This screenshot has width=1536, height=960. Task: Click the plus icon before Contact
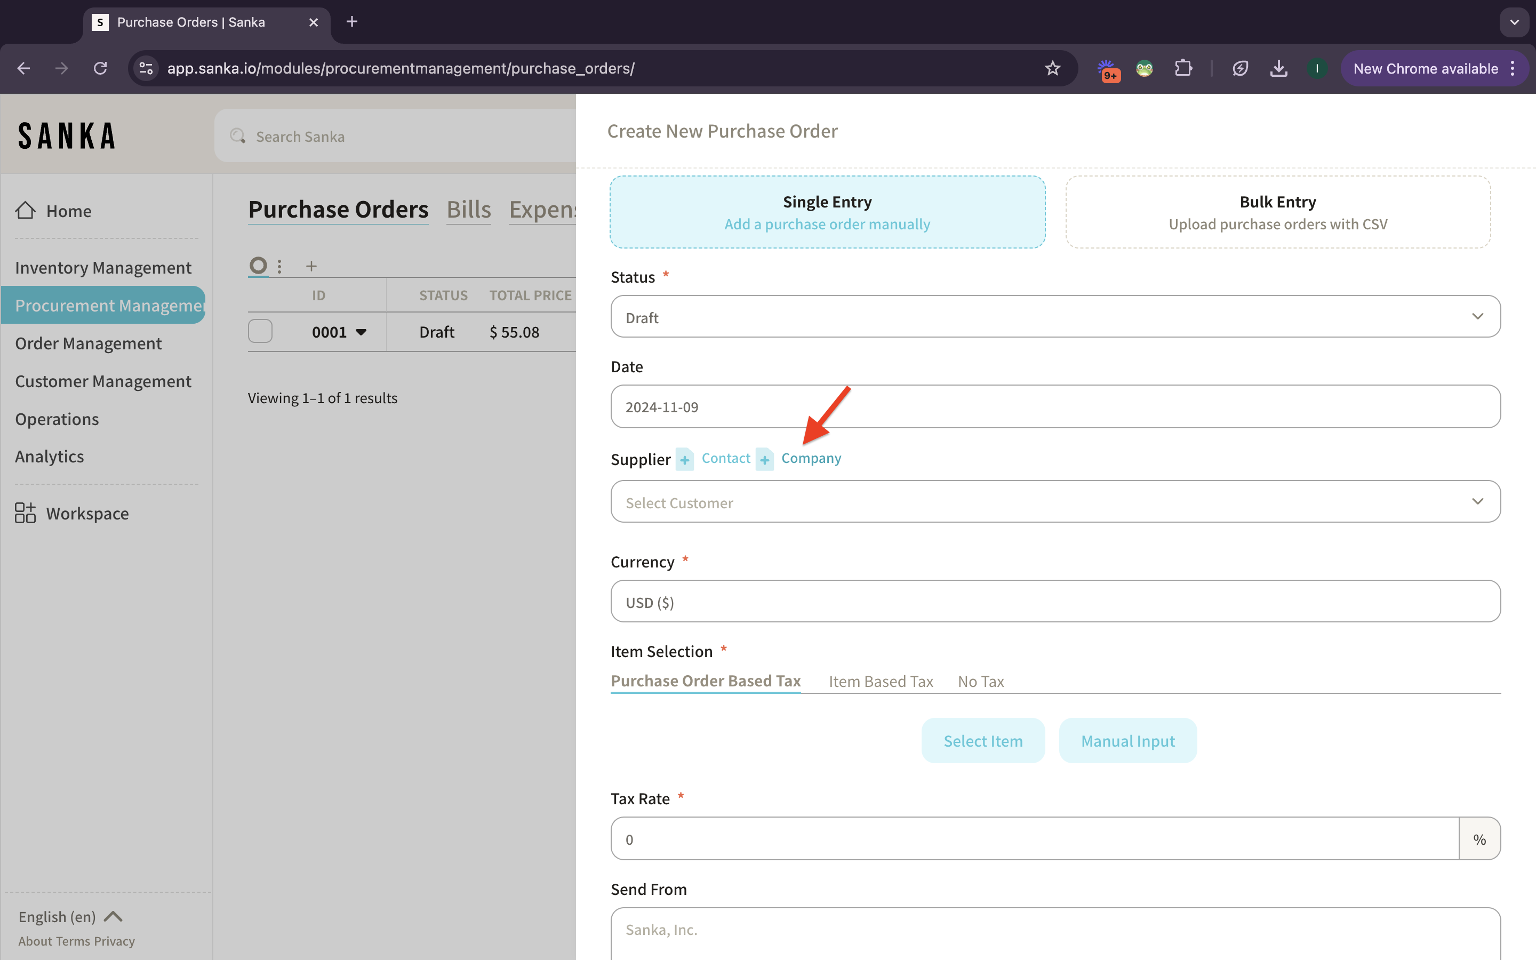[684, 459]
